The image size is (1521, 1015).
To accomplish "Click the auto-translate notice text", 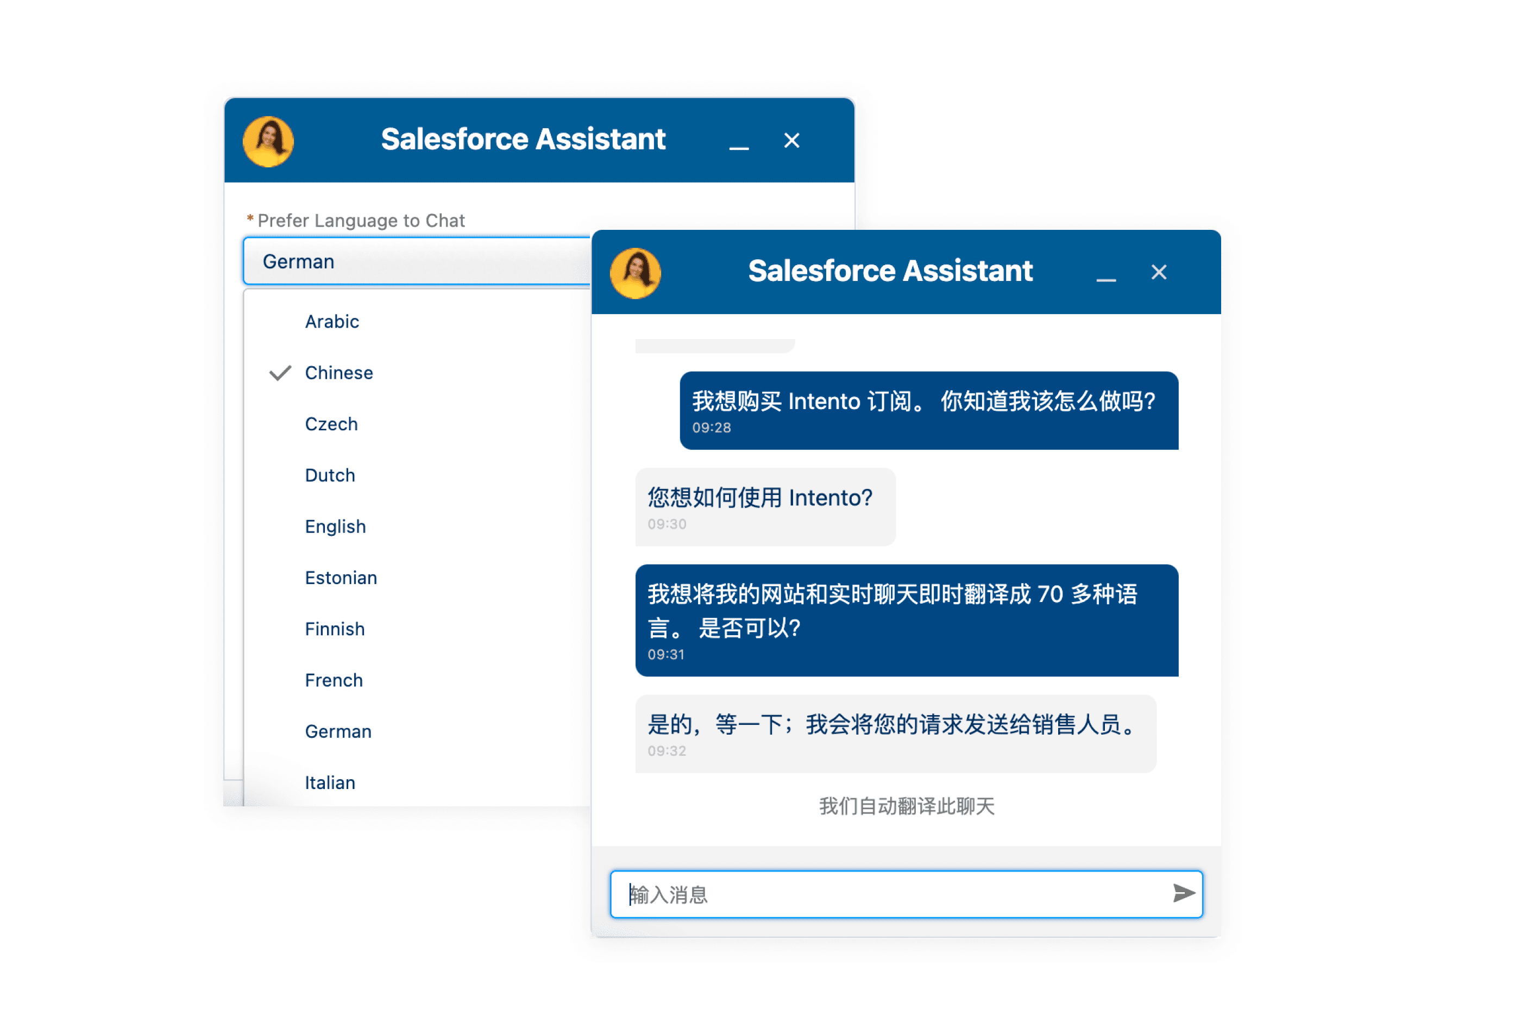I will point(907,806).
